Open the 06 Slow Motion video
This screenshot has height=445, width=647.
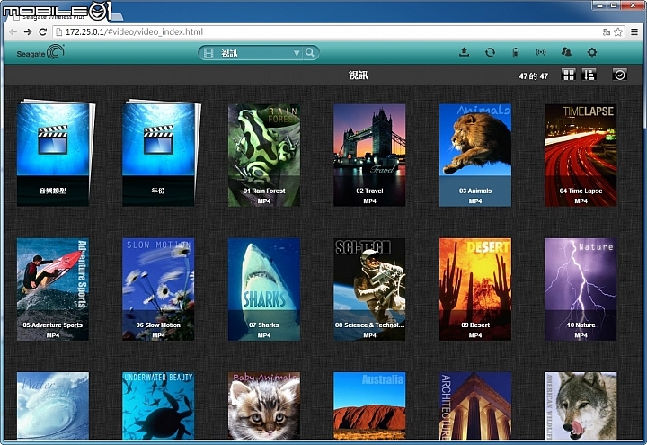pos(158,289)
